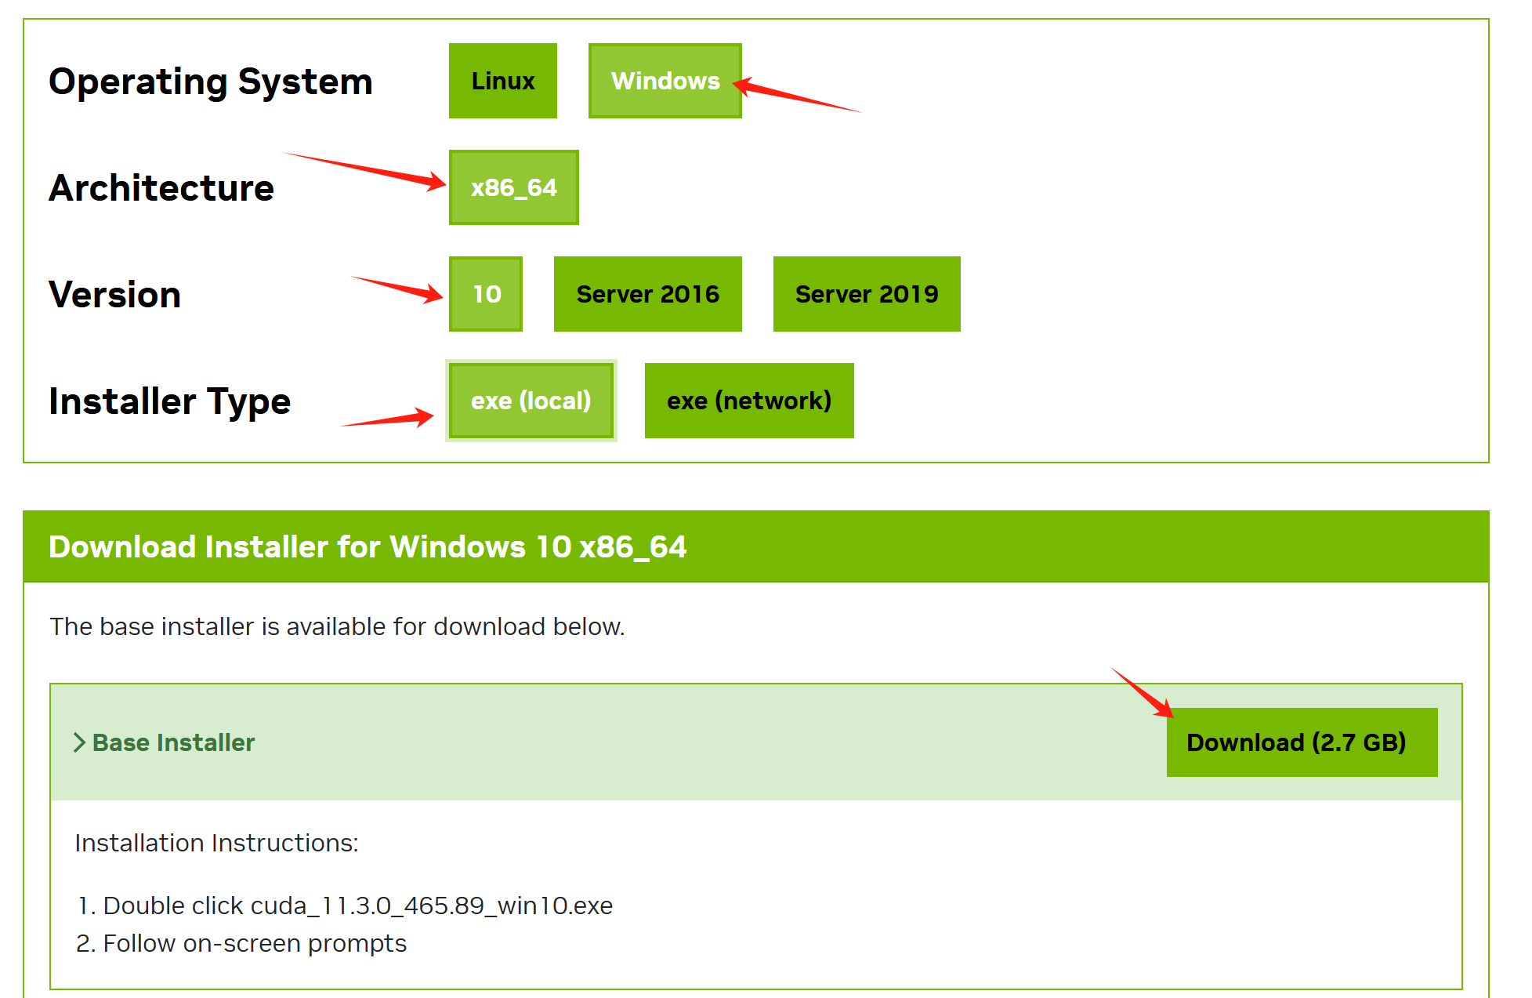Viewport: 1532px width, 998px height.
Task: Click the Follow on-screen prompts step
Action: (x=254, y=943)
